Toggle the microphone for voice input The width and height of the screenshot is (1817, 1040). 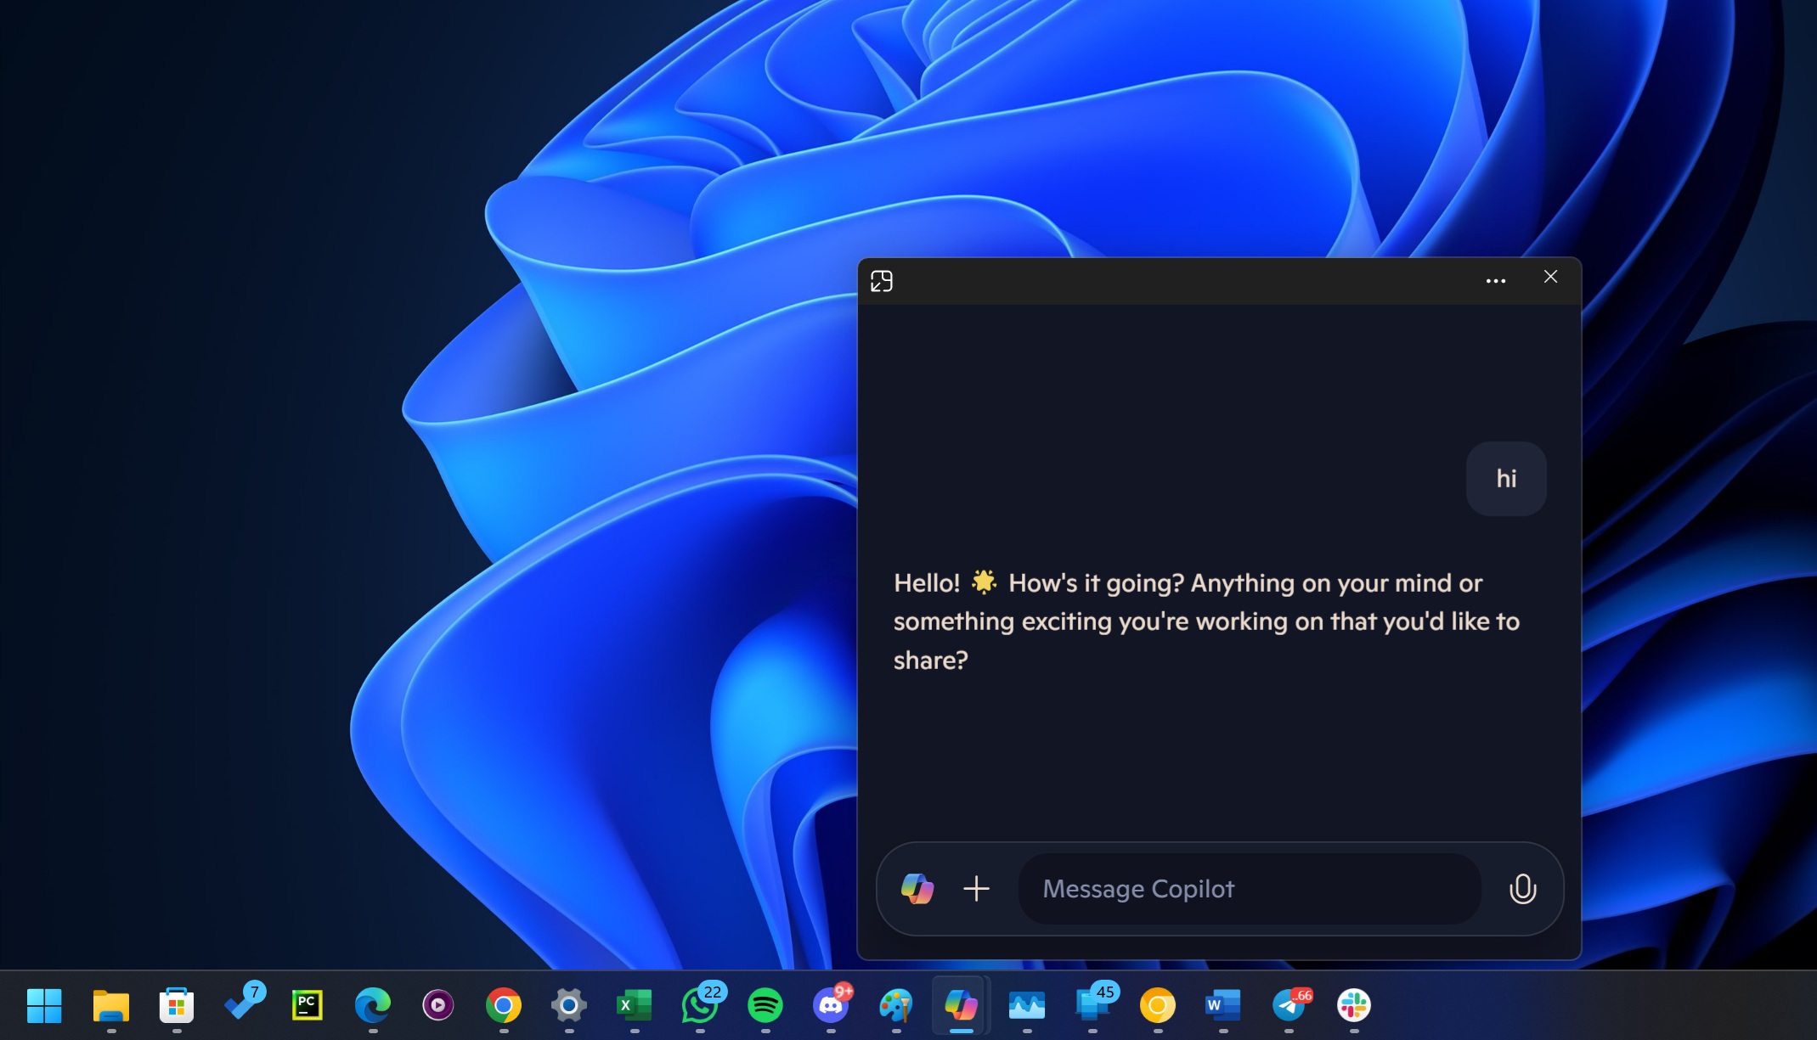click(1522, 889)
